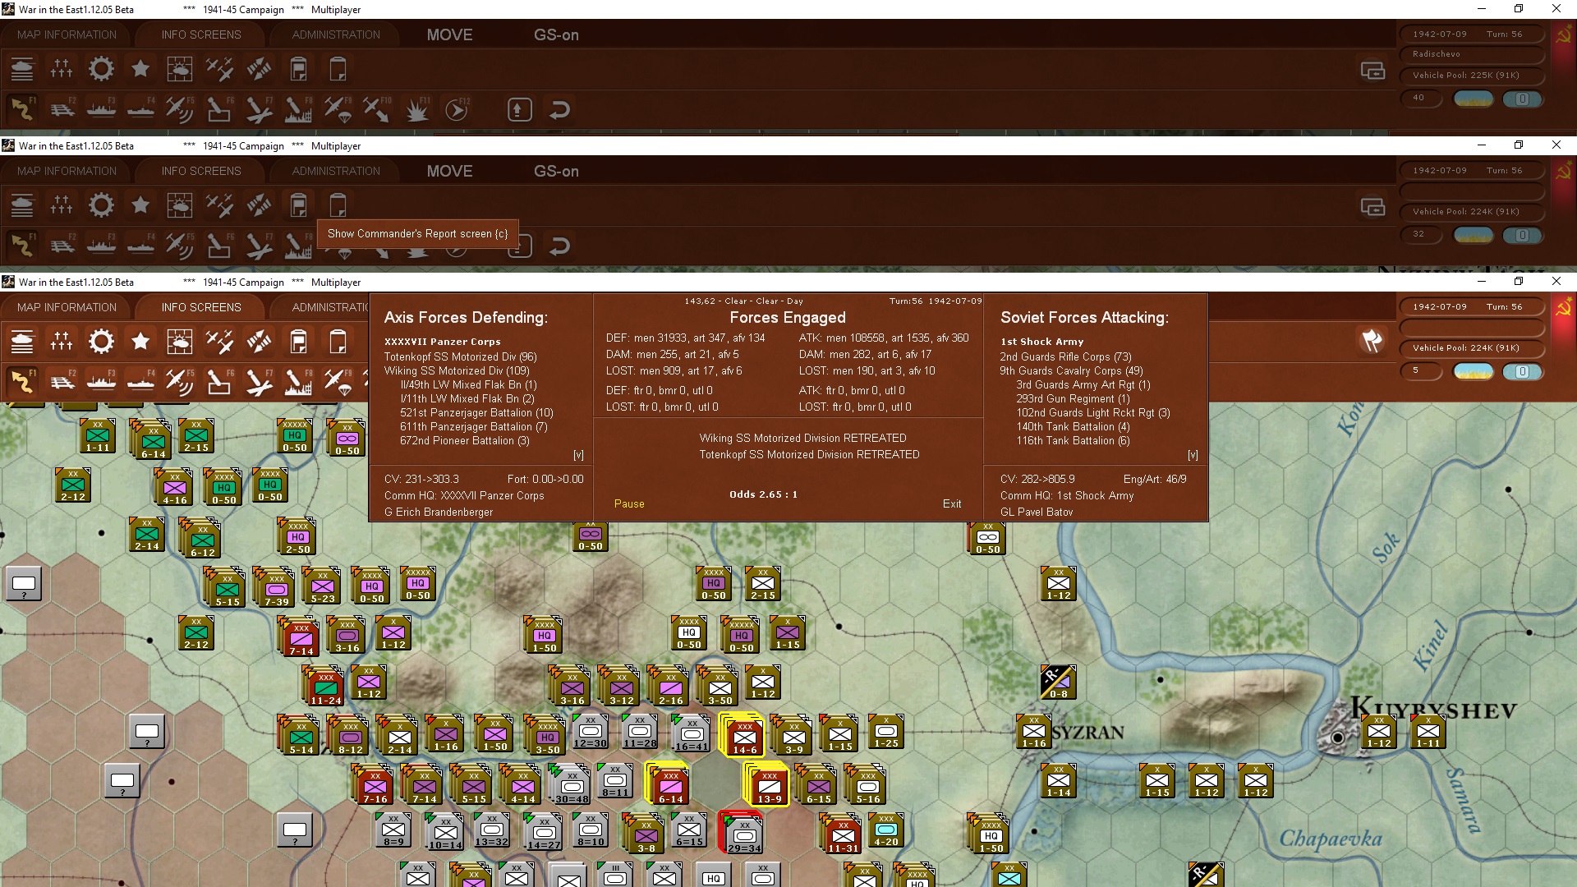Image resolution: width=1577 pixels, height=887 pixels.
Task: Click Totenkopf SS Motorized Div entry
Action: click(x=460, y=356)
